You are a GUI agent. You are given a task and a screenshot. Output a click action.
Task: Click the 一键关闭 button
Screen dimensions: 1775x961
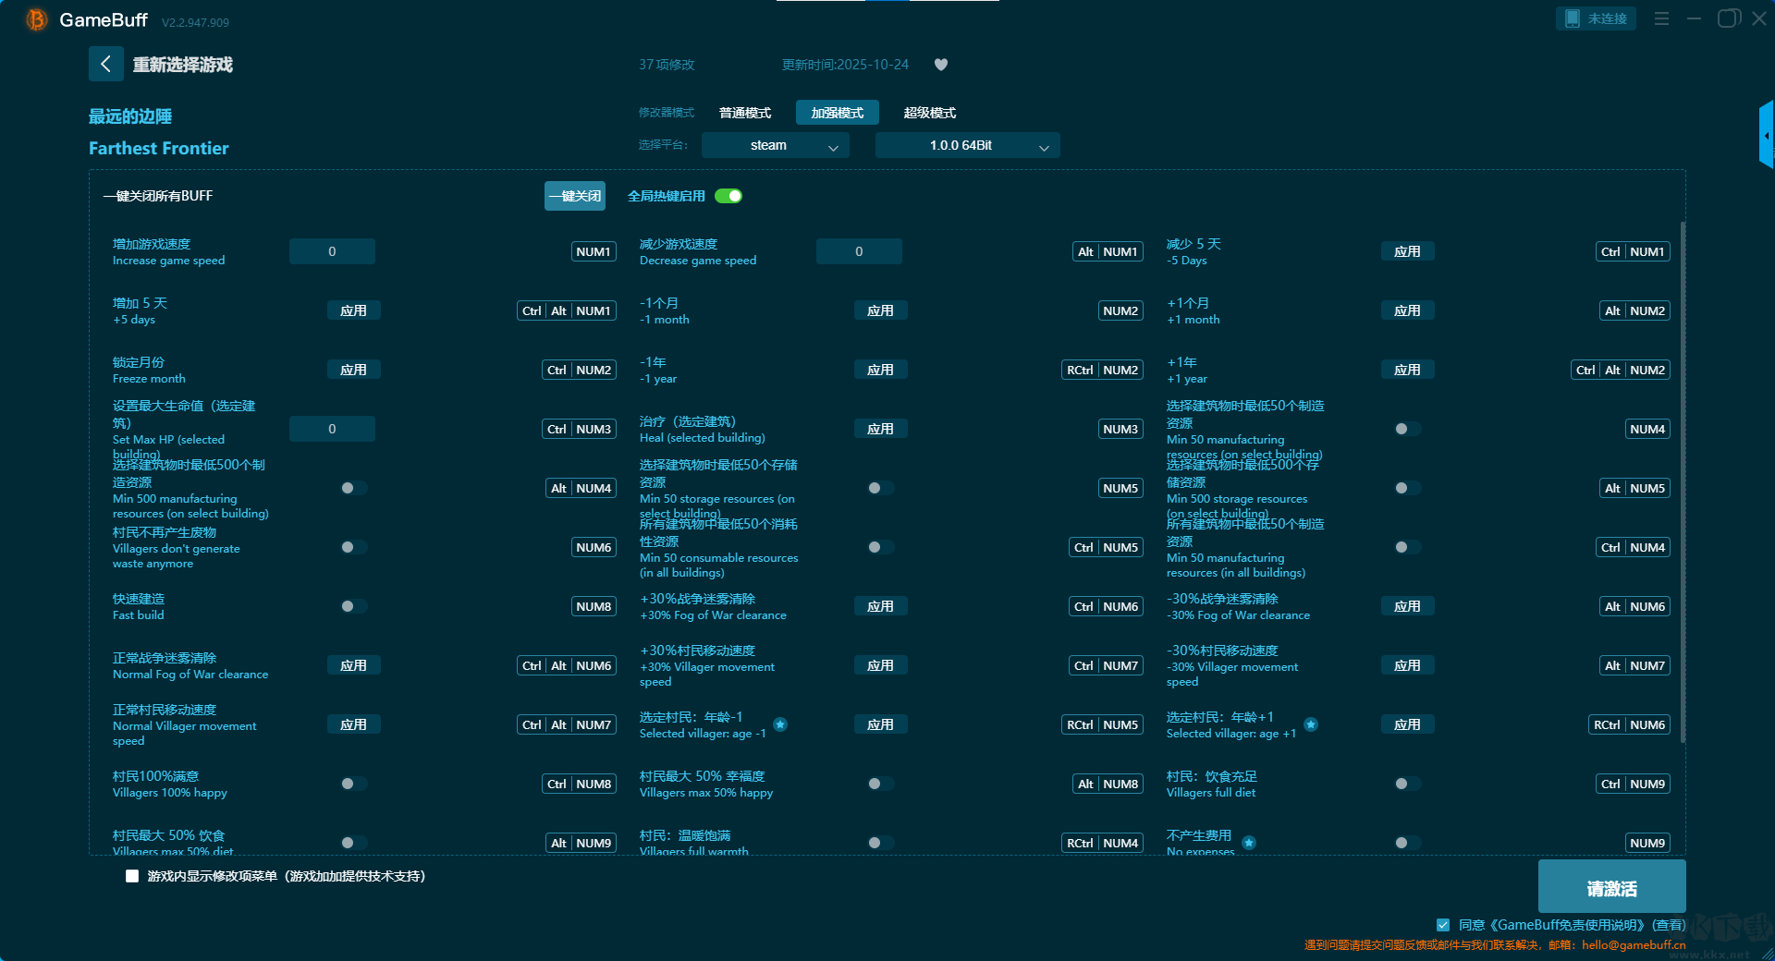click(574, 196)
